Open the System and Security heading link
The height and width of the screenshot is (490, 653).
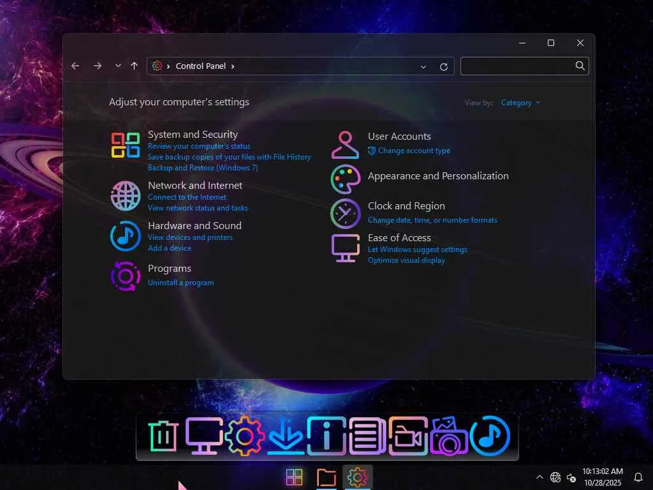[193, 135]
